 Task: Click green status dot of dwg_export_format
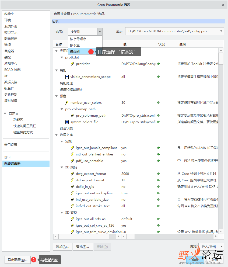(x=158, y=174)
